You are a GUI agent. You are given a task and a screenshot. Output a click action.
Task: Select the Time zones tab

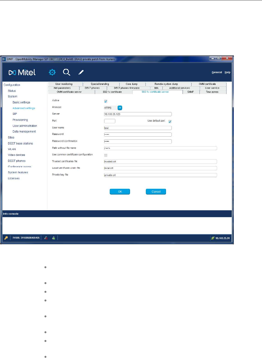coord(213,92)
